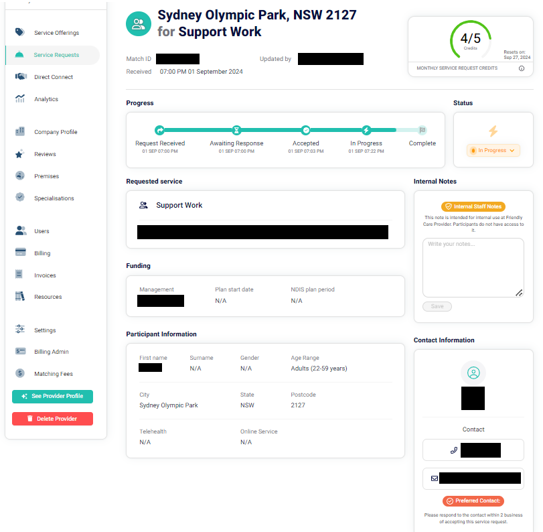The height and width of the screenshot is (532, 543).
Task: Click the Delete Provider button
Action: [52, 418]
